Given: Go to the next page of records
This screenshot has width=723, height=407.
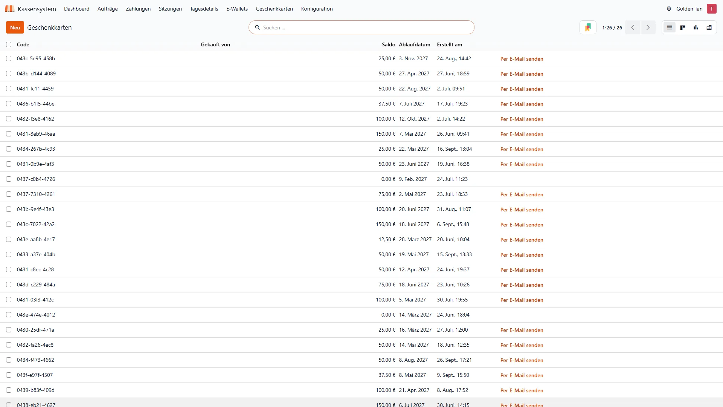Looking at the screenshot, I should 648,28.
